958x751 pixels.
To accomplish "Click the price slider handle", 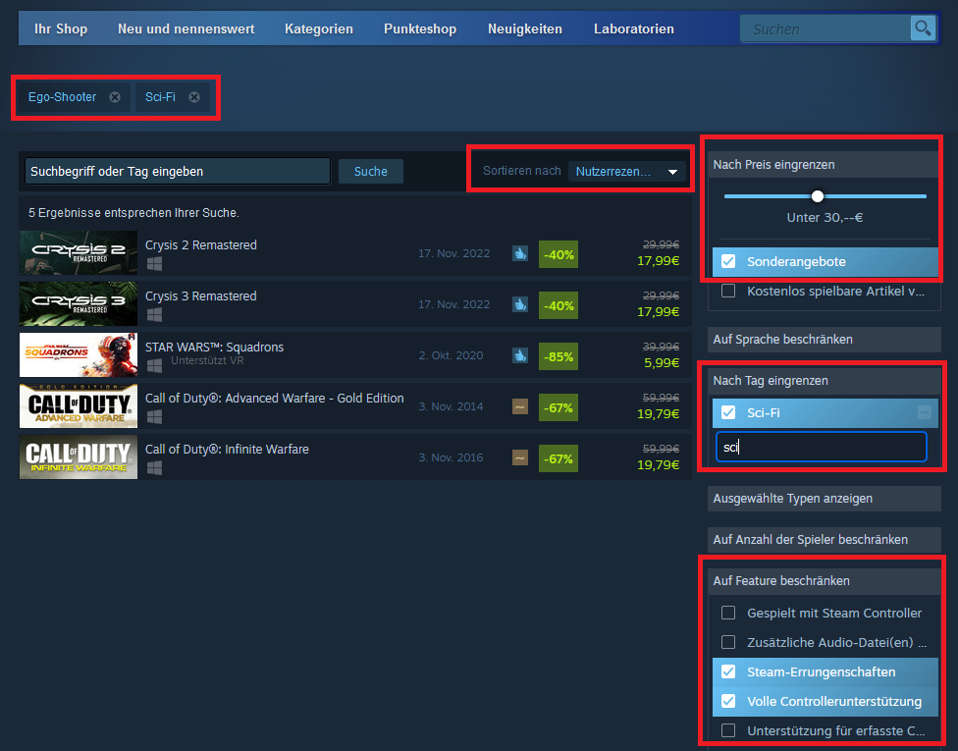I will (818, 196).
